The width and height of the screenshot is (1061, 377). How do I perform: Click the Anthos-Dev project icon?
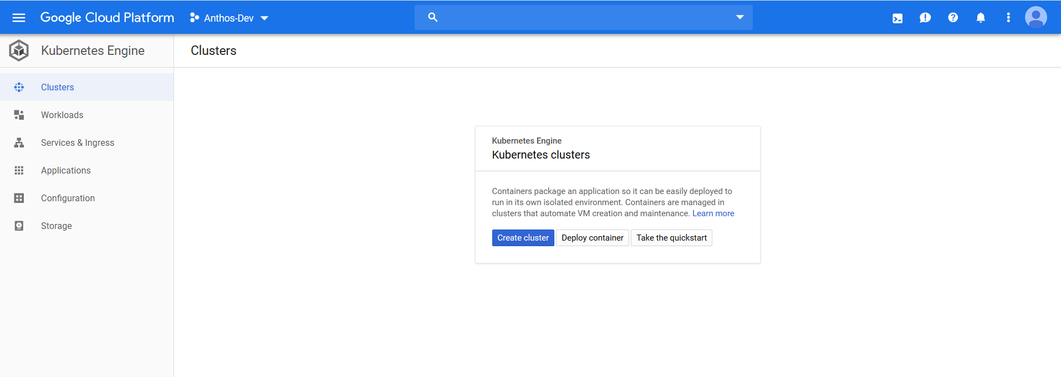[x=195, y=18]
